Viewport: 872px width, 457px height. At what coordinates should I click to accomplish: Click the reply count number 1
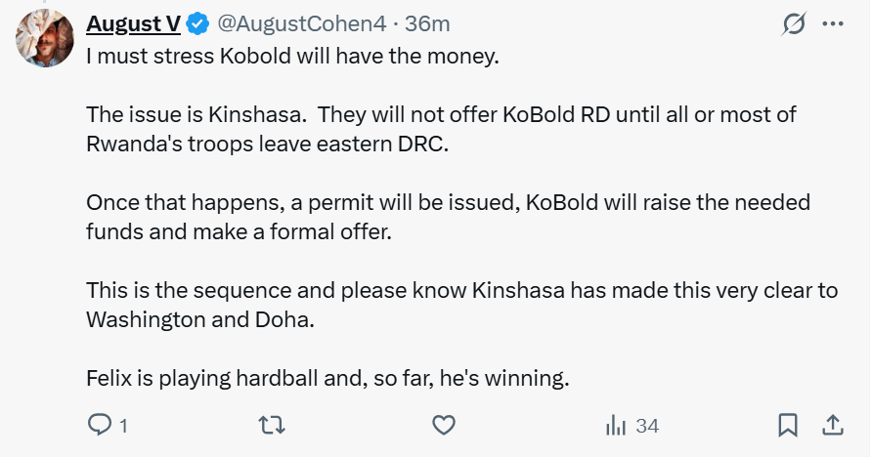(x=123, y=426)
